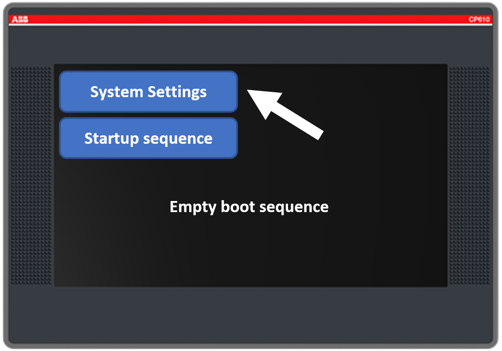This screenshot has height=351, width=502.
Task: Open the System Settings button
Action: coord(148,92)
